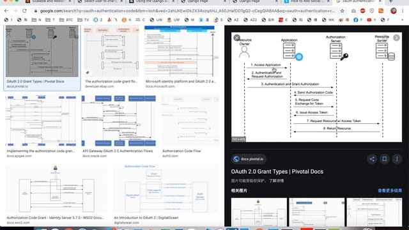Open the last related image thumbnail

(374, 212)
